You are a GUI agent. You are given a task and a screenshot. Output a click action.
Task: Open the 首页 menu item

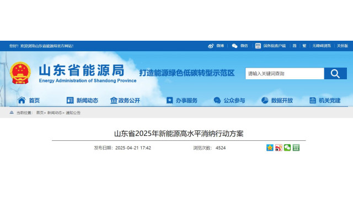click(34, 100)
